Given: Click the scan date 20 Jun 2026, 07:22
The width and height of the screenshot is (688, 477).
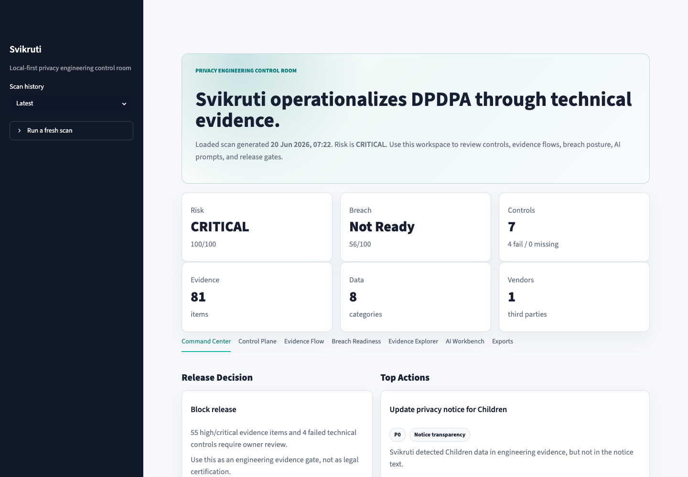Looking at the screenshot, I should [x=301, y=145].
